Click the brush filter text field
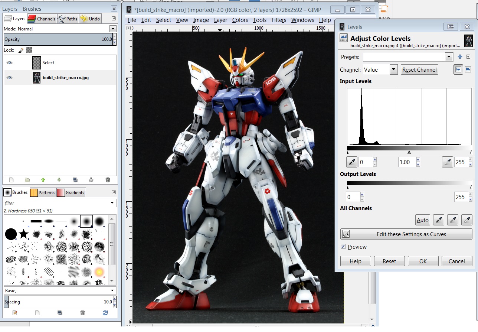Viewport: 478px width, 332px height. pos(56,203)
